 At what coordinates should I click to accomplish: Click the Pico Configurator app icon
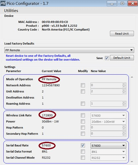[x=3, y=3]
